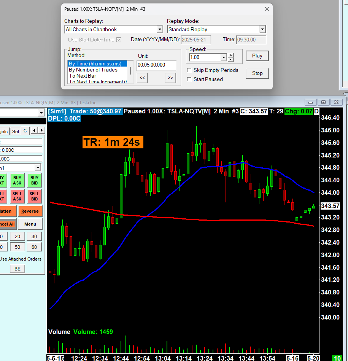Increase replay speed with up spinner
The image size is (348, 361).
(x=231, y=55)
